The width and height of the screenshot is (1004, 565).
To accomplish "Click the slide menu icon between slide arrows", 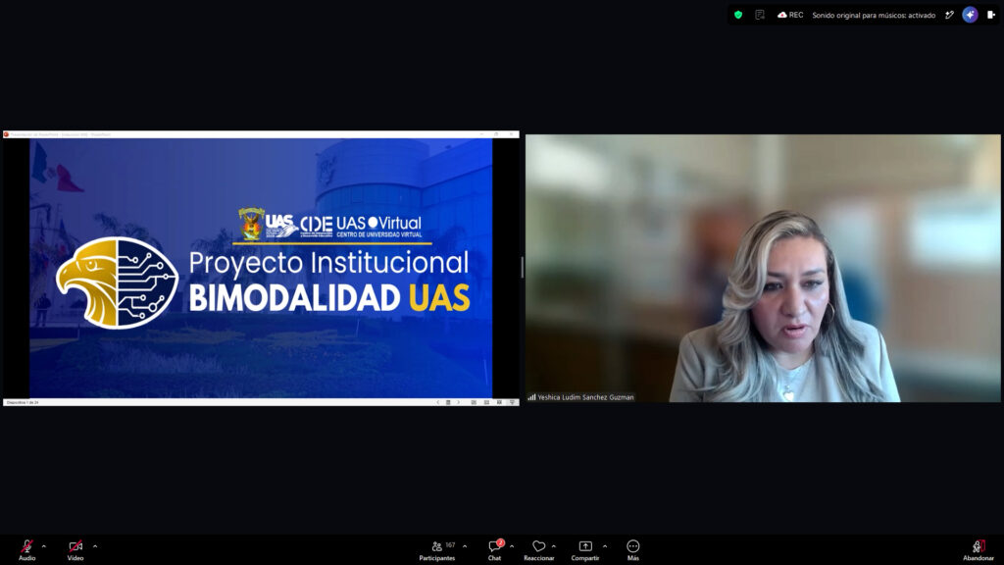I will coord(448,402).
